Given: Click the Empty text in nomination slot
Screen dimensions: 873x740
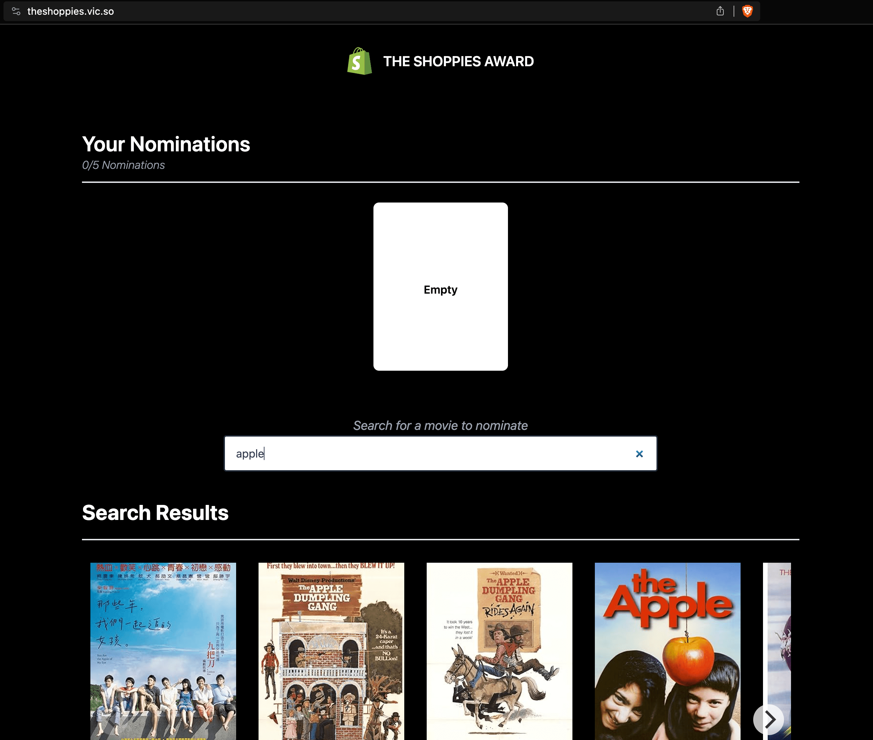Looking at the screenshot, I should 440,290.
